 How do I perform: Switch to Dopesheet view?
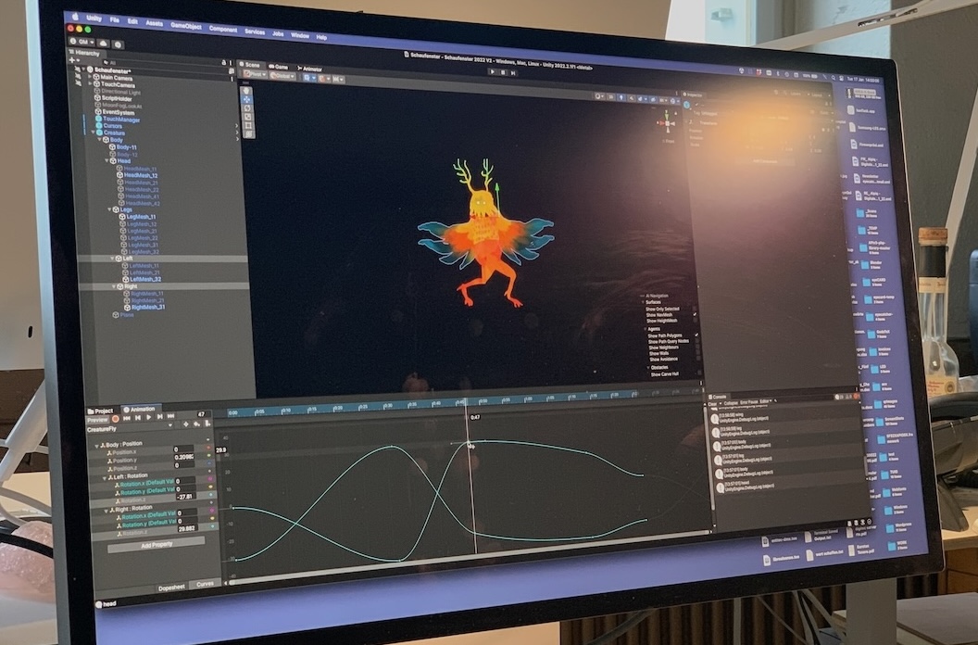click(x=171, y=588)
